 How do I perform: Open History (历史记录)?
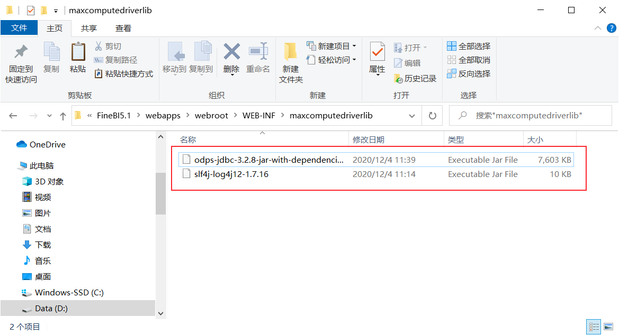[415, 78]
